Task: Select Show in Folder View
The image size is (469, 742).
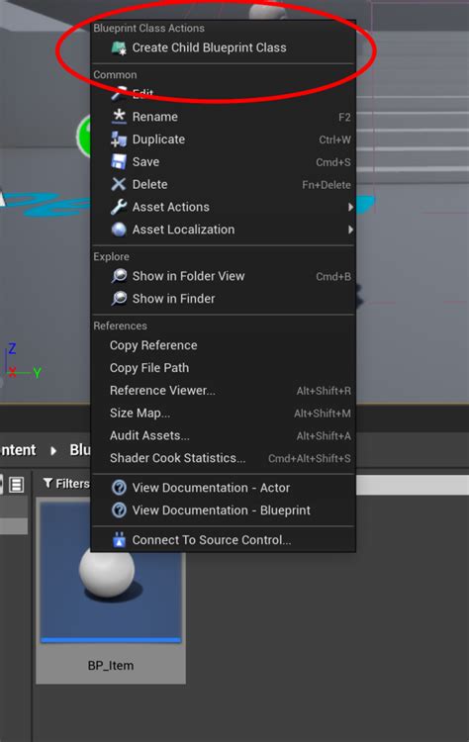Action: (224, 276)
